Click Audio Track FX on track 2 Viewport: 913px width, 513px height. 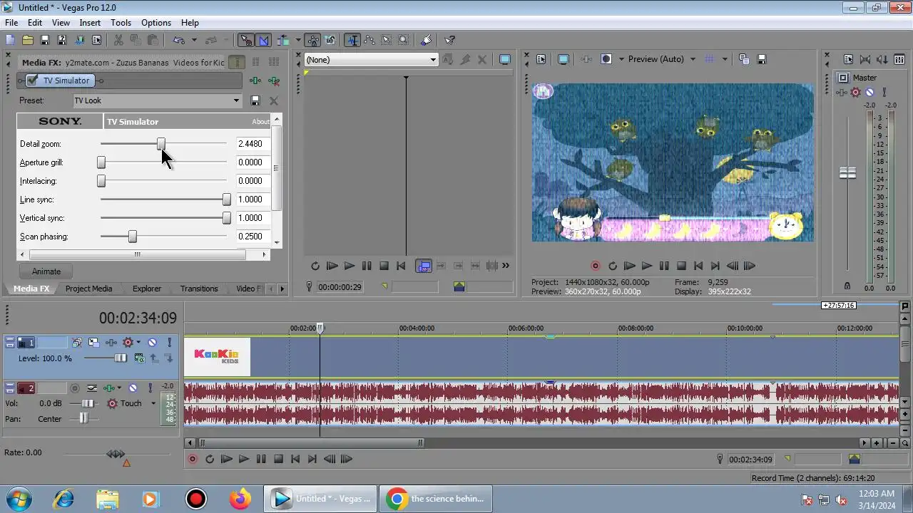point(108,388)
